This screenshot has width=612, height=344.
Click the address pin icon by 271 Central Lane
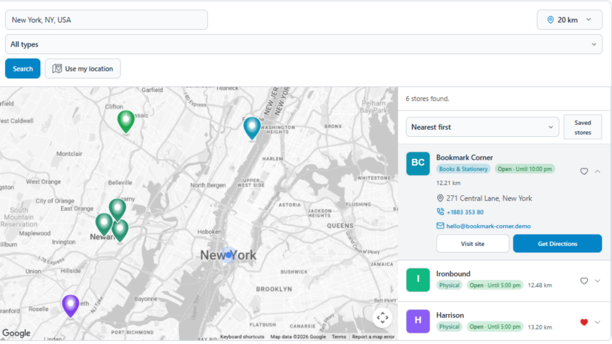[x=440, y=198]
